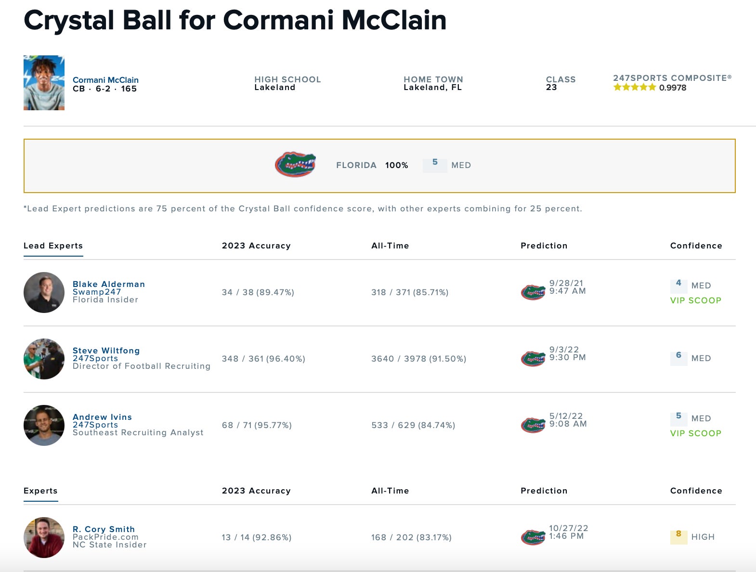
Task: Click Gators logo beside Blake Alderman's prediction
Action: coord(533,292)
